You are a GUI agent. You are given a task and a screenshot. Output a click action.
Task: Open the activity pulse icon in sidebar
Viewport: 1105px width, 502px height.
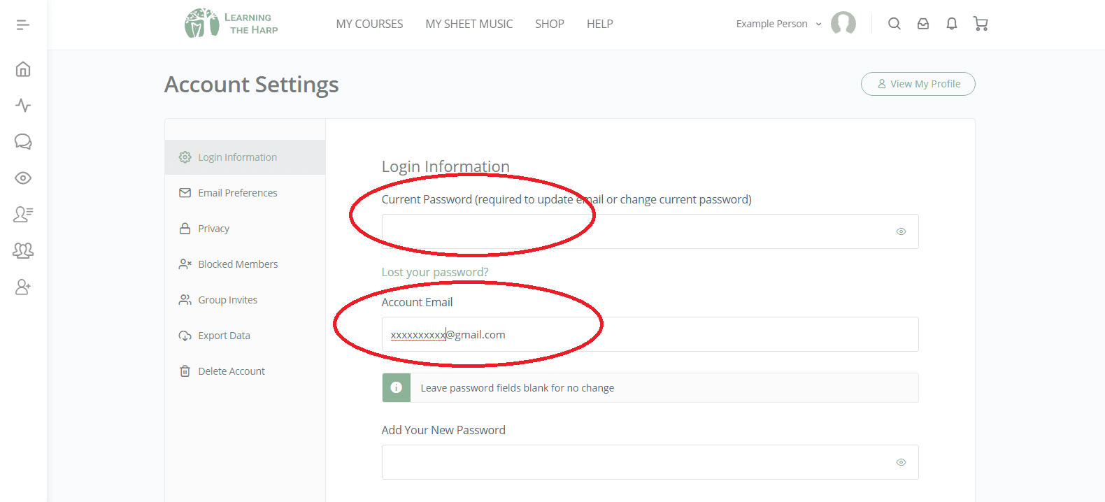point(23,106)
